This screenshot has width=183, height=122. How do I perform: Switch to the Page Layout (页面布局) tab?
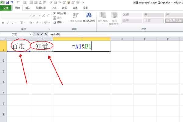[41, 8]
